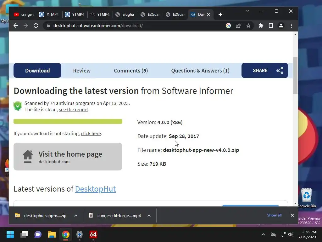This screenshot has height=242, width=322.
Task: Switch to the alugha tab
Action: pyautogui.click(x=125, y=14)
